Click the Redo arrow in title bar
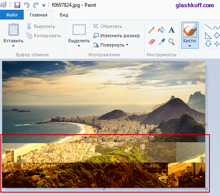The width and height of the screenshot is (220, 196). 36,5
